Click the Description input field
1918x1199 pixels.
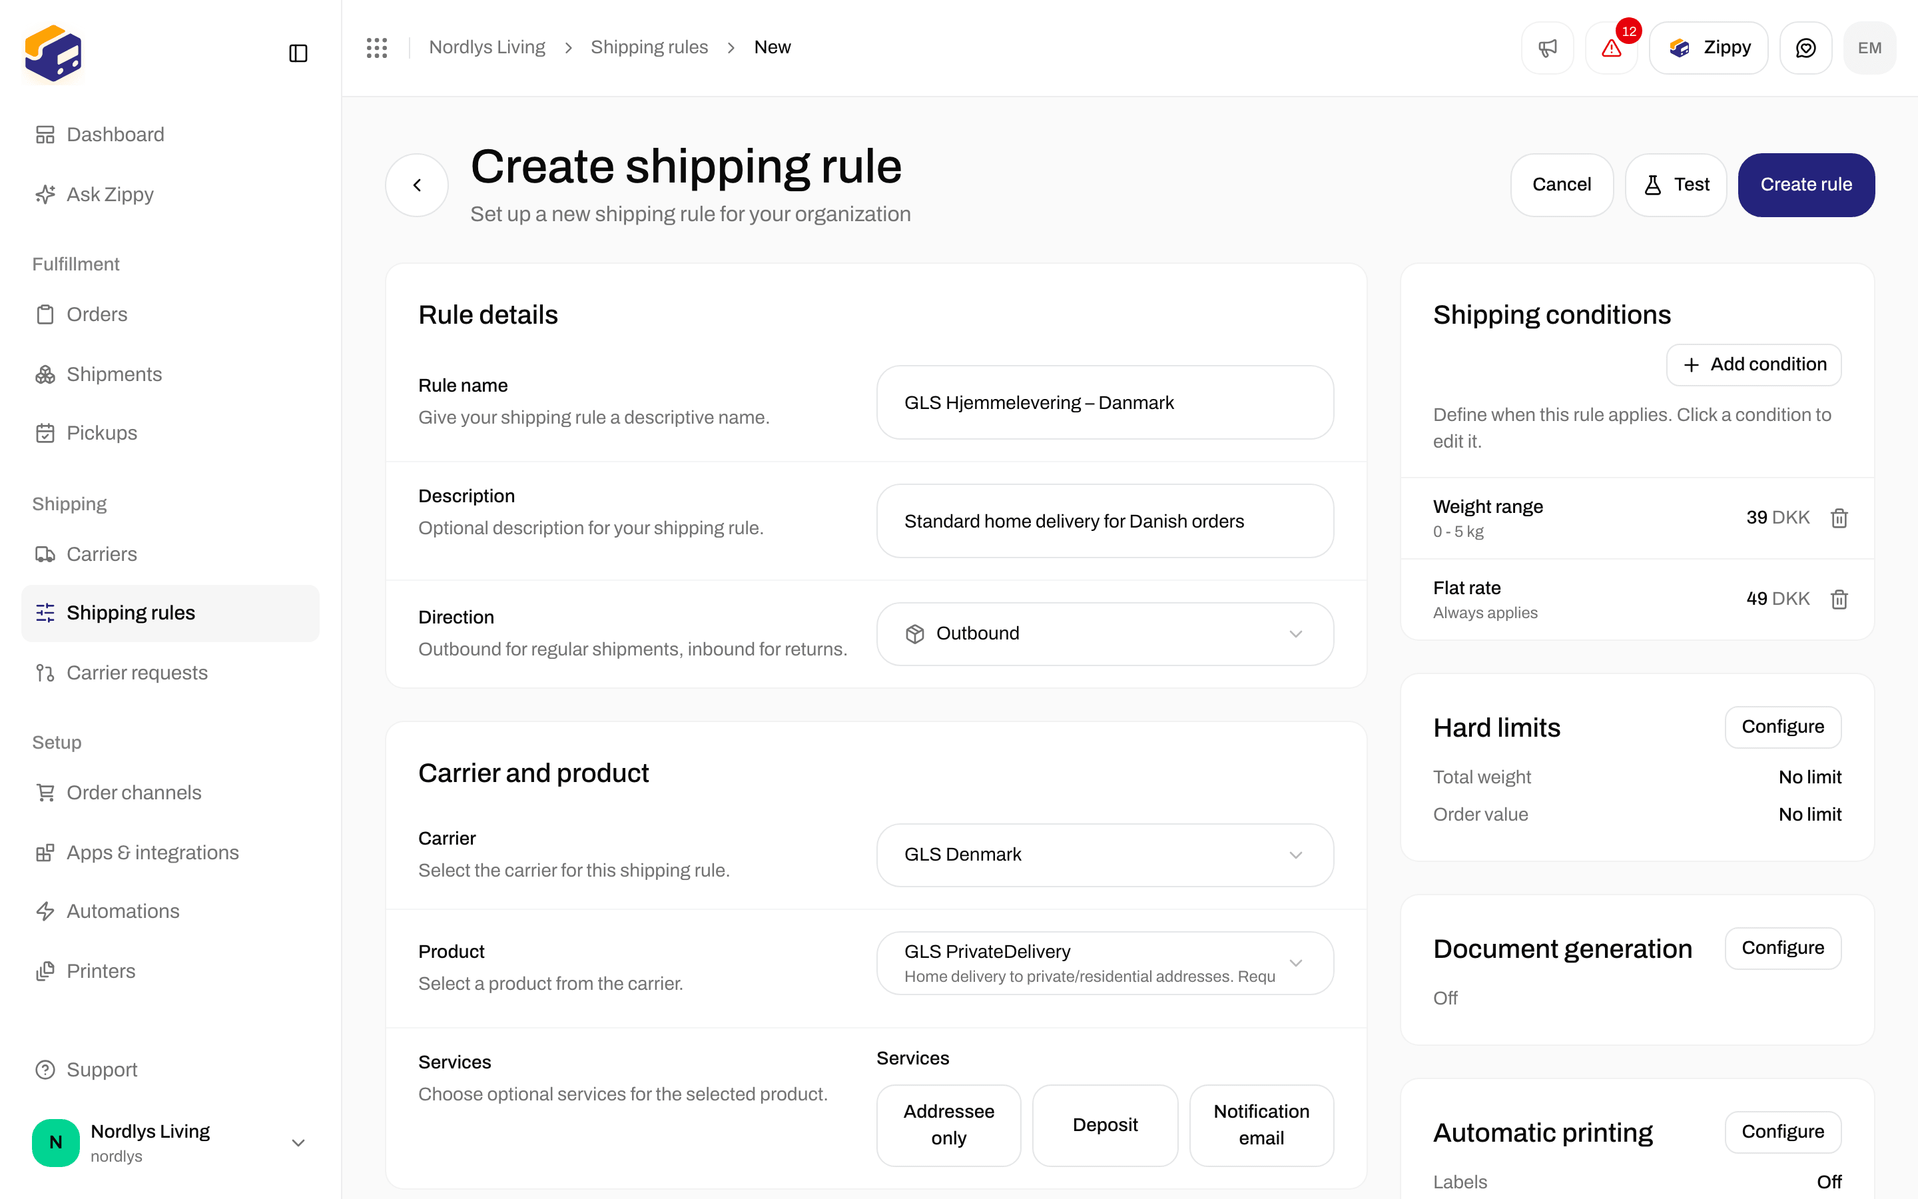click(1105, 521)
